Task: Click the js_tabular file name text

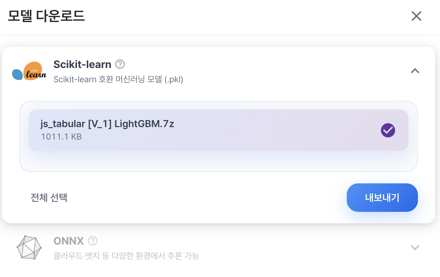Action: [108, 124]
